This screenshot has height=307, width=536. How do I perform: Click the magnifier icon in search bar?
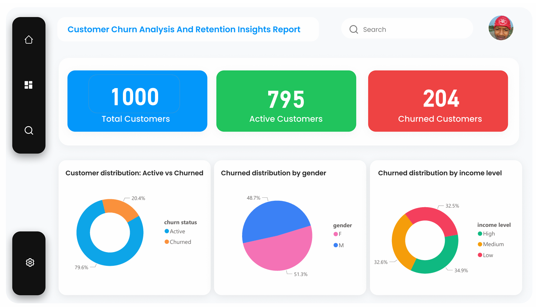tap(354, 29)
